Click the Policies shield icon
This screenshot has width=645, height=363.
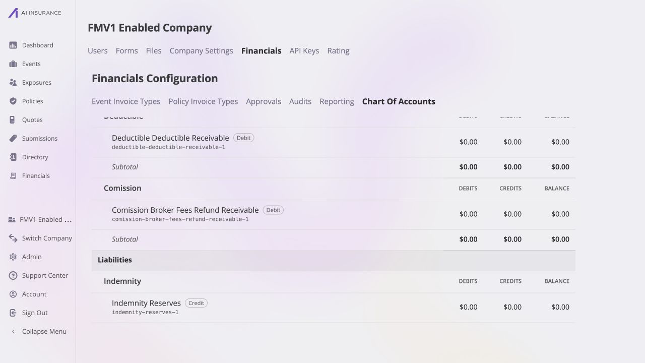(13, 101)
